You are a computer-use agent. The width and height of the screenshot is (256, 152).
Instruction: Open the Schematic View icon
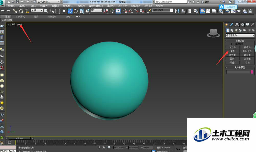pos(214,11)
